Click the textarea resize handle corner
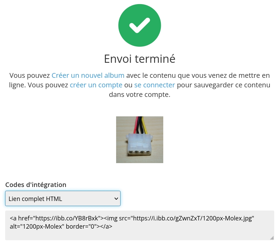The image size is (278, 245). point(272,238)
